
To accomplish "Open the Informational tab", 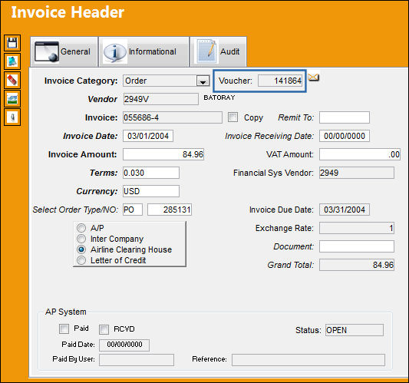I will 143,51.
